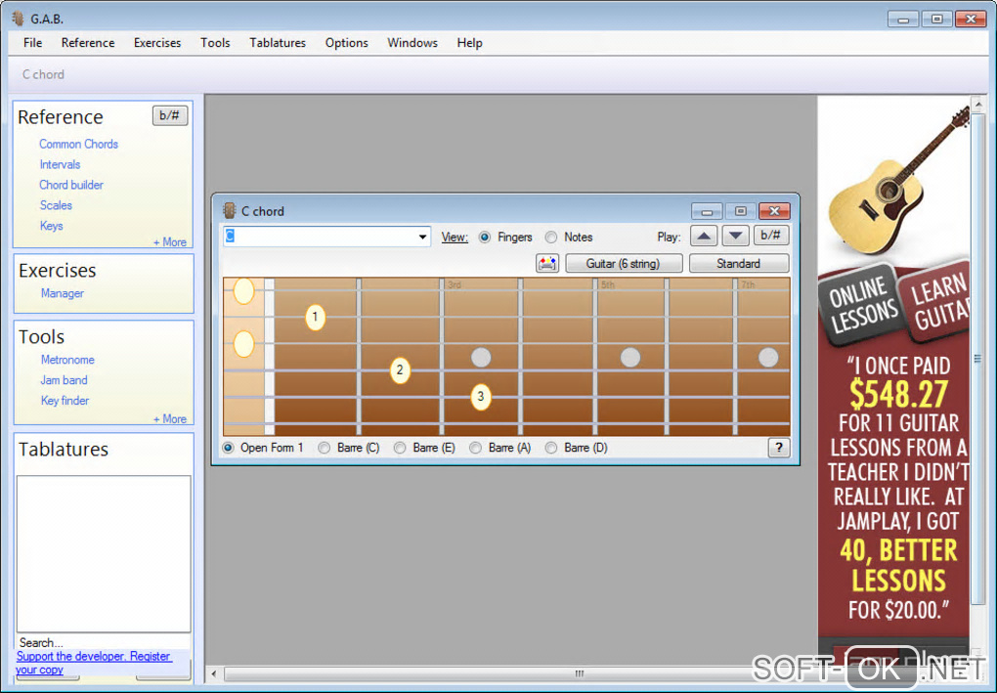Open the Standard tuning selector
Image resolution: width=997 pixels, height=693 pixels.
point(738,263)
